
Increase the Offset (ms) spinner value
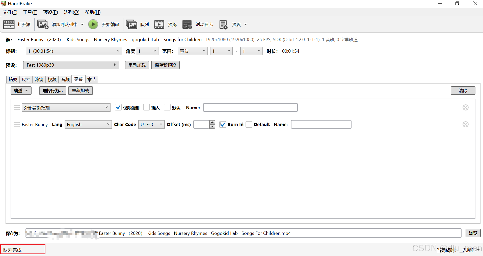tap(212, 122)
